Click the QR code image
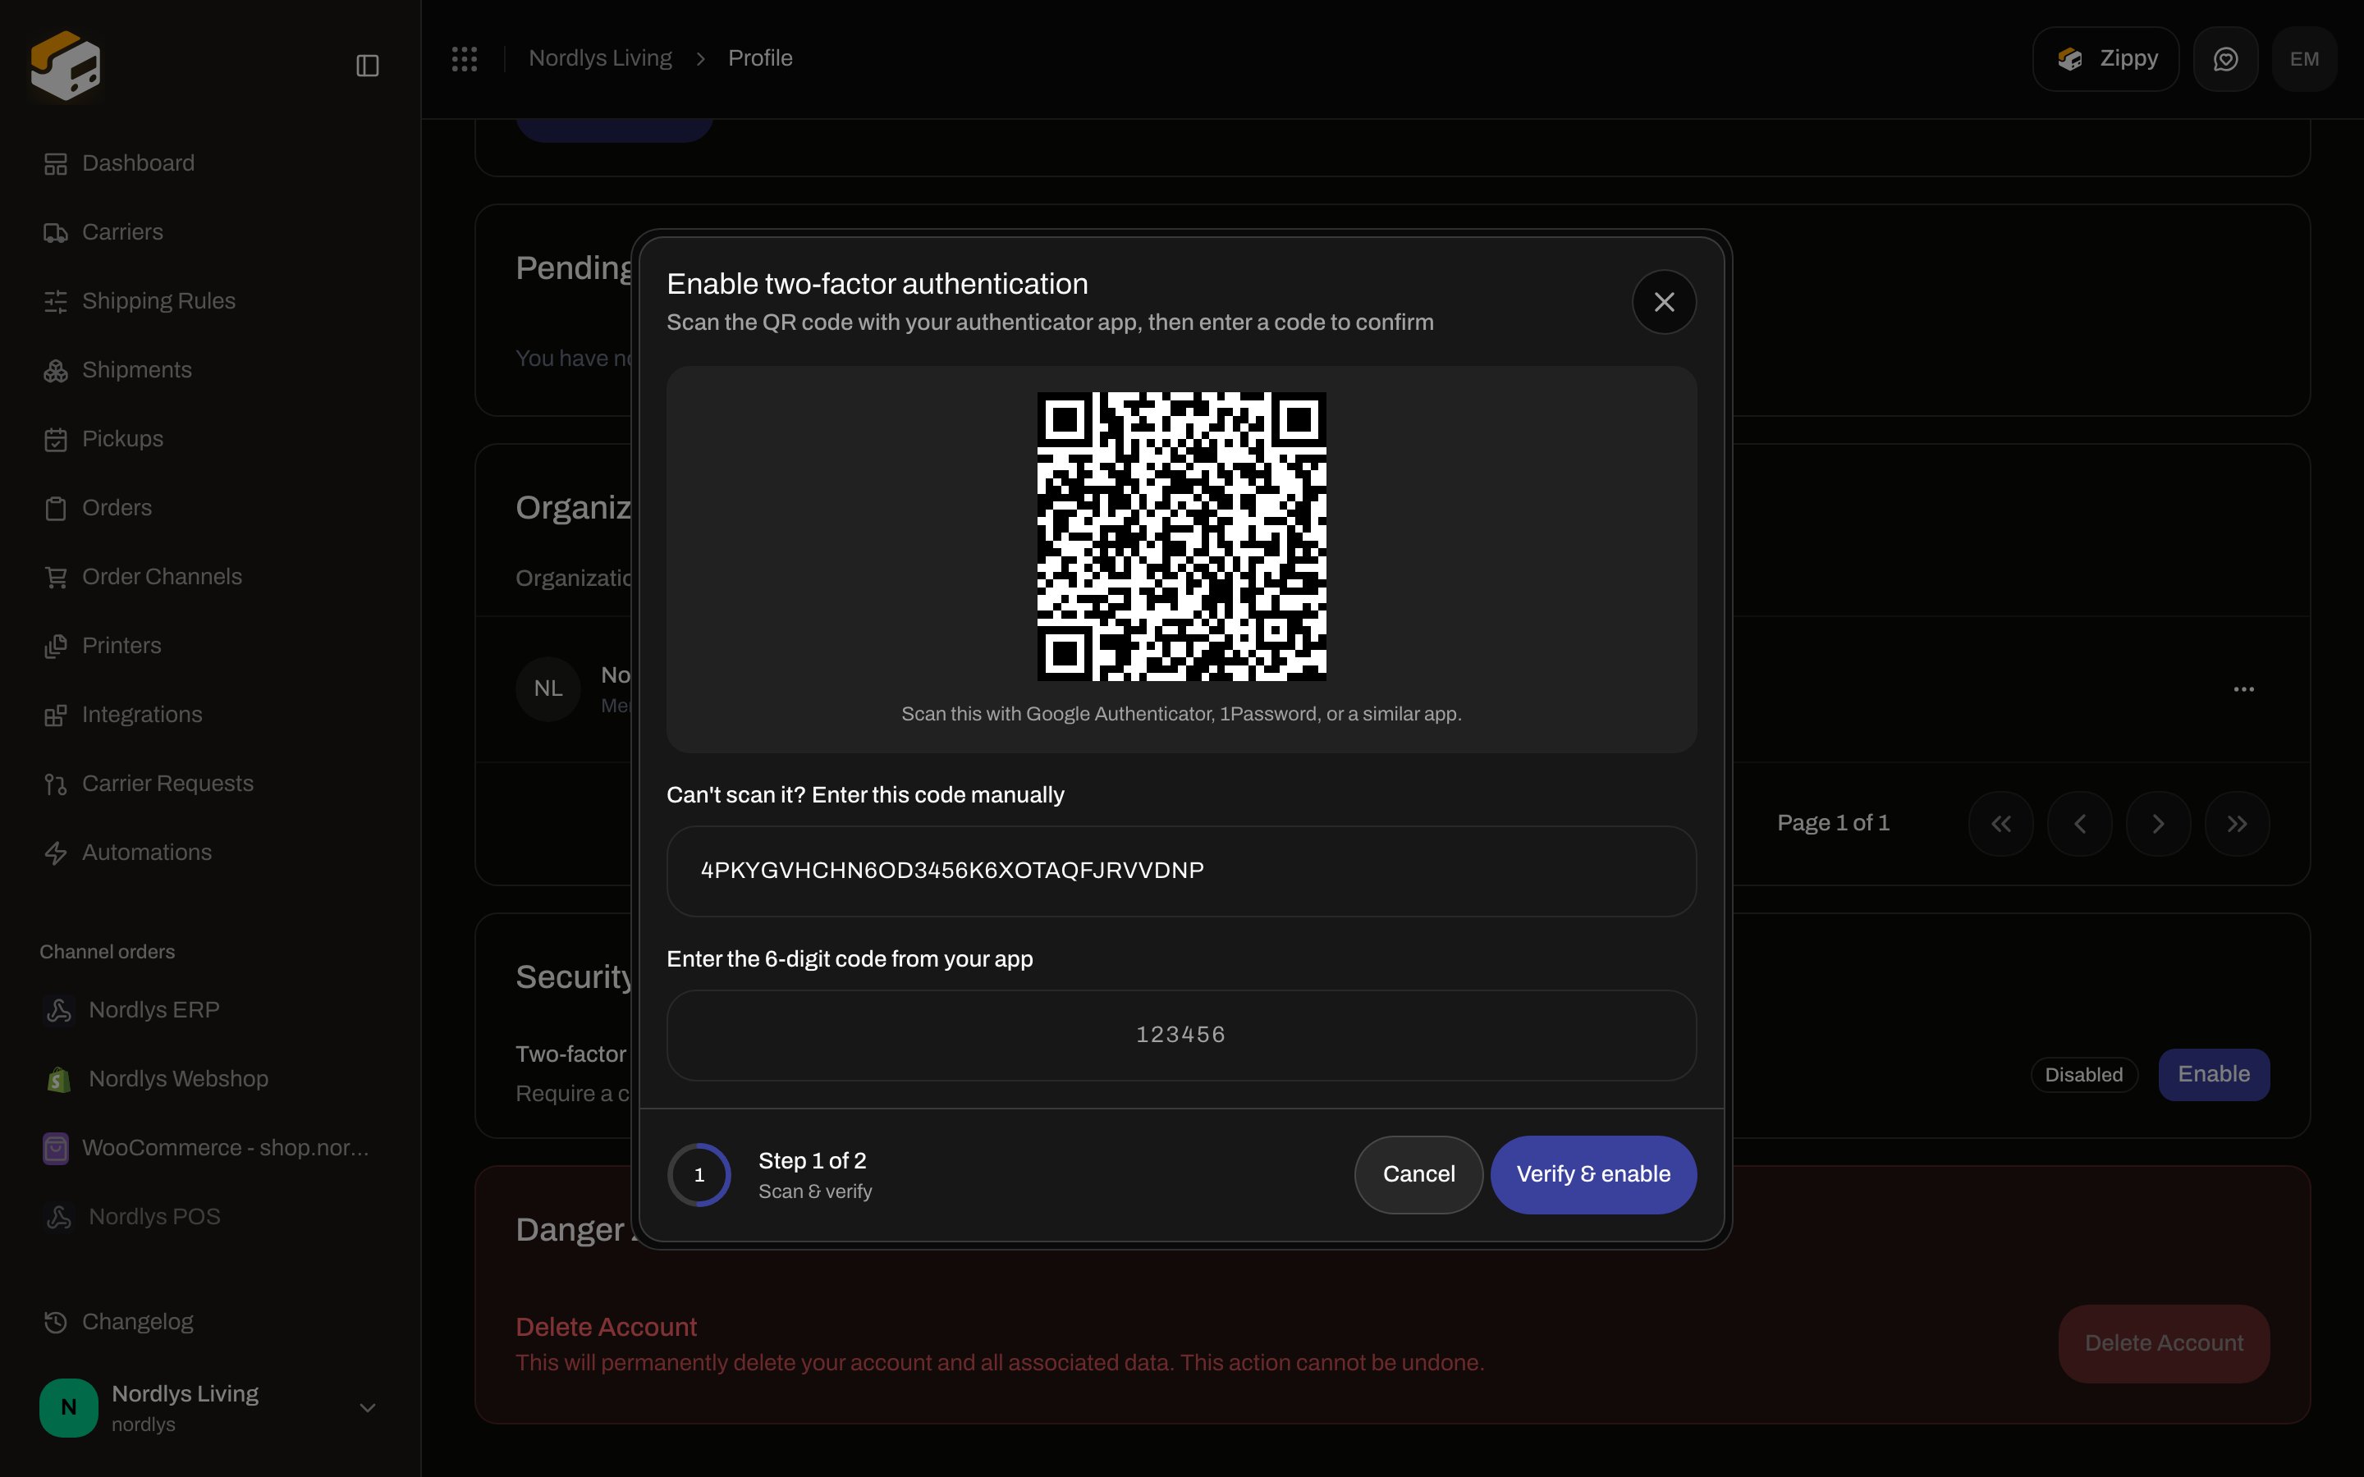The height and width of the screenshot is (1477, 2364). tap(1181, 537)
